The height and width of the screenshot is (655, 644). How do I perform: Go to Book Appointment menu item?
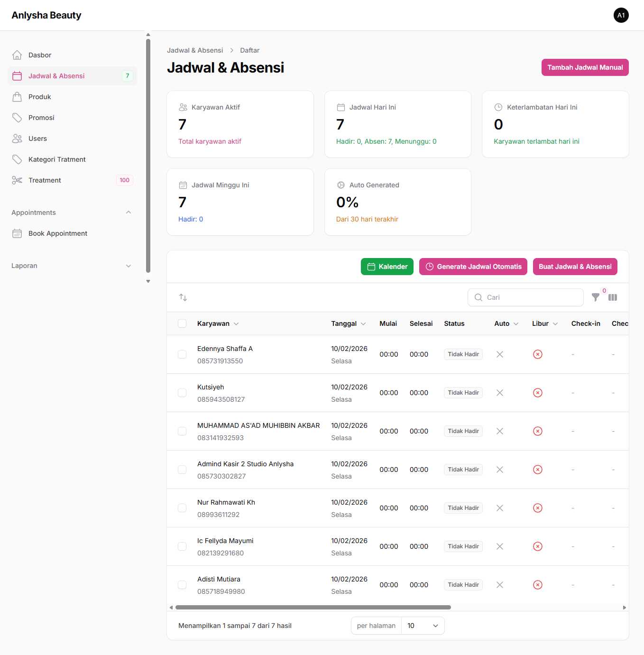coord(58,233)
